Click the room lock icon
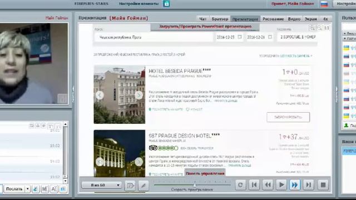The height and width of the screenshot is (200, 356). pyautogui.click(x=166, y=4)
